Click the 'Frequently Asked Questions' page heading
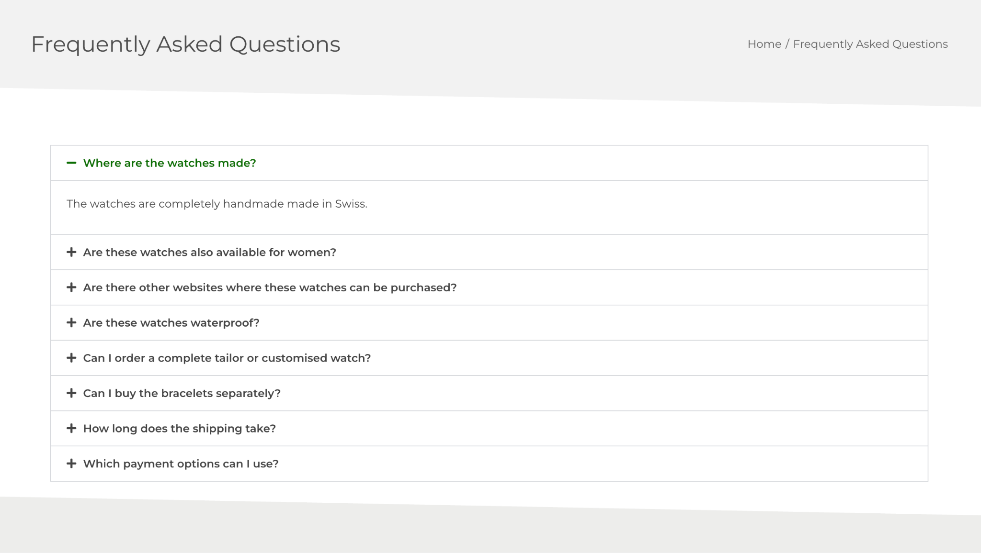 [185, 44]
